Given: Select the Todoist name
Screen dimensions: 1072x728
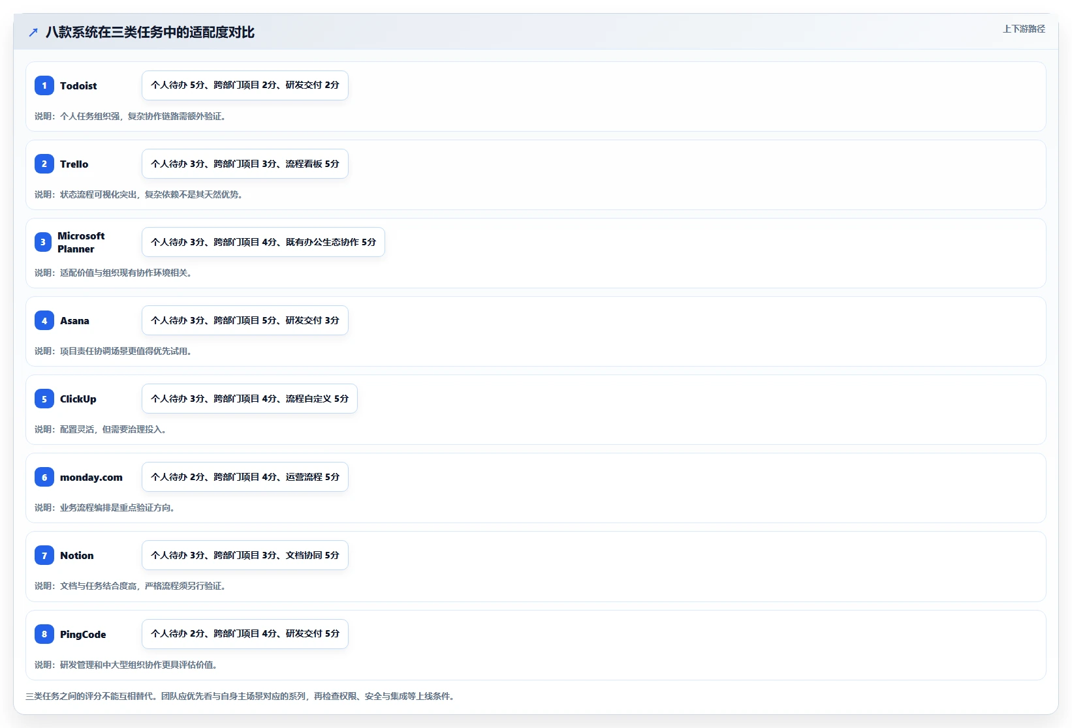Looking at the screenshot, I should [78, 85].
